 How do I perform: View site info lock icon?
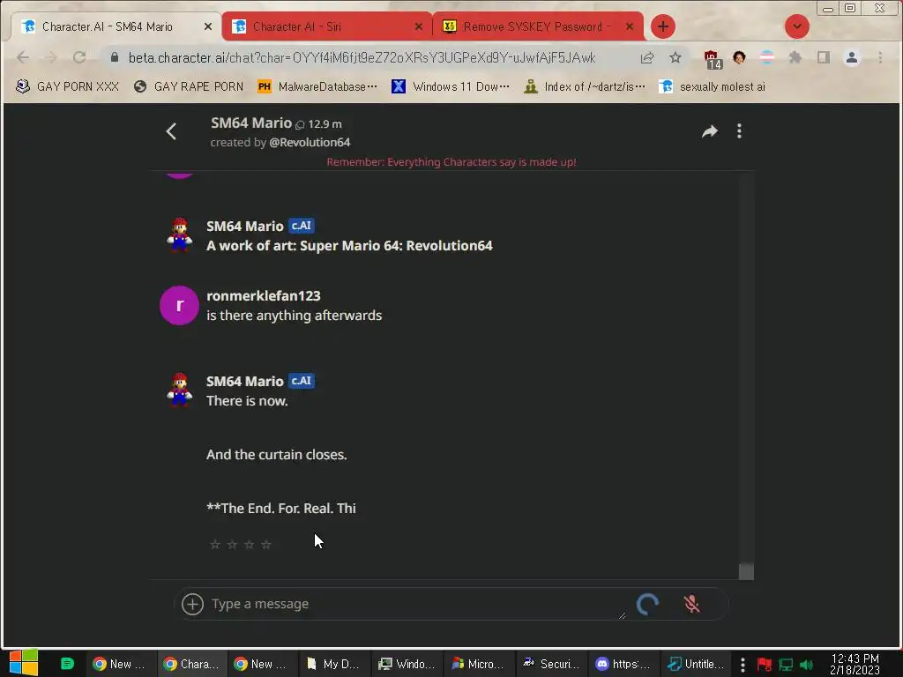pyautogui.click(x=115, y=57)
